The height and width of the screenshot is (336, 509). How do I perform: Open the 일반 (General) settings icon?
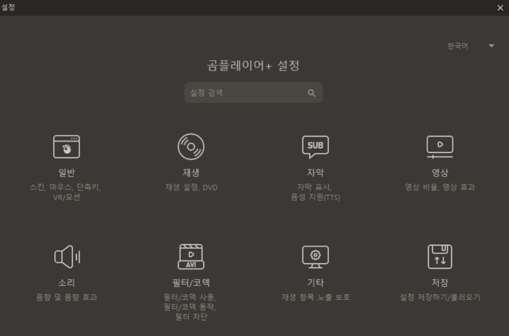pos(66,147)
